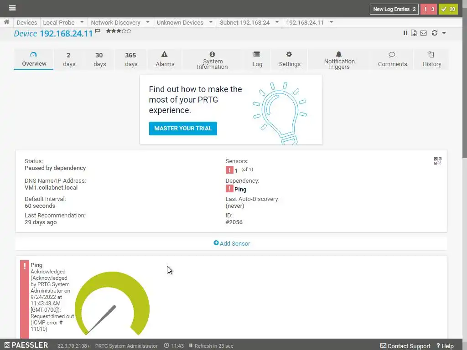Click the red Ping sensor status bar
The image size is (467, 350).
[25, 299]
